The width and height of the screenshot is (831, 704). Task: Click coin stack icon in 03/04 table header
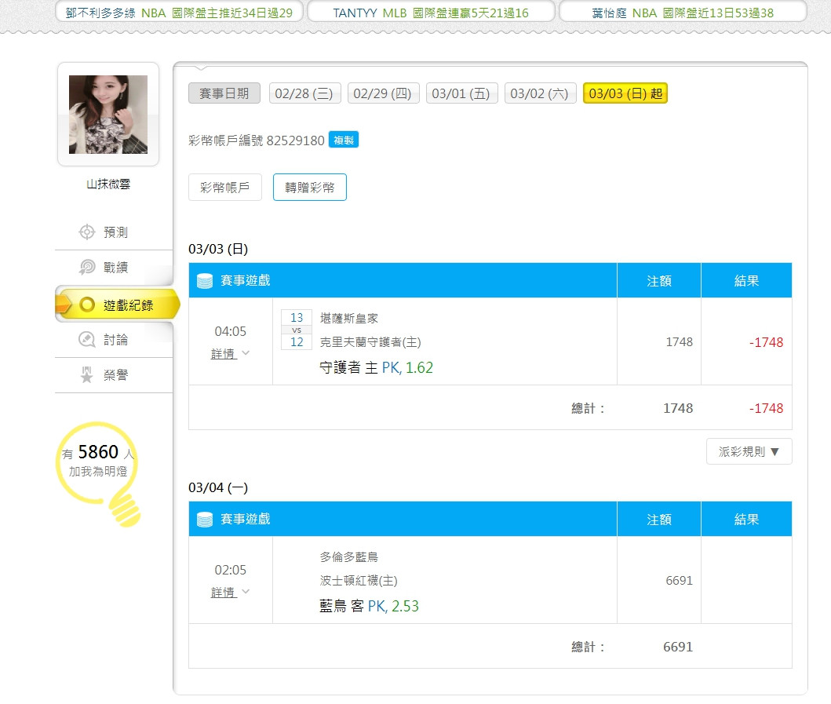205,519
